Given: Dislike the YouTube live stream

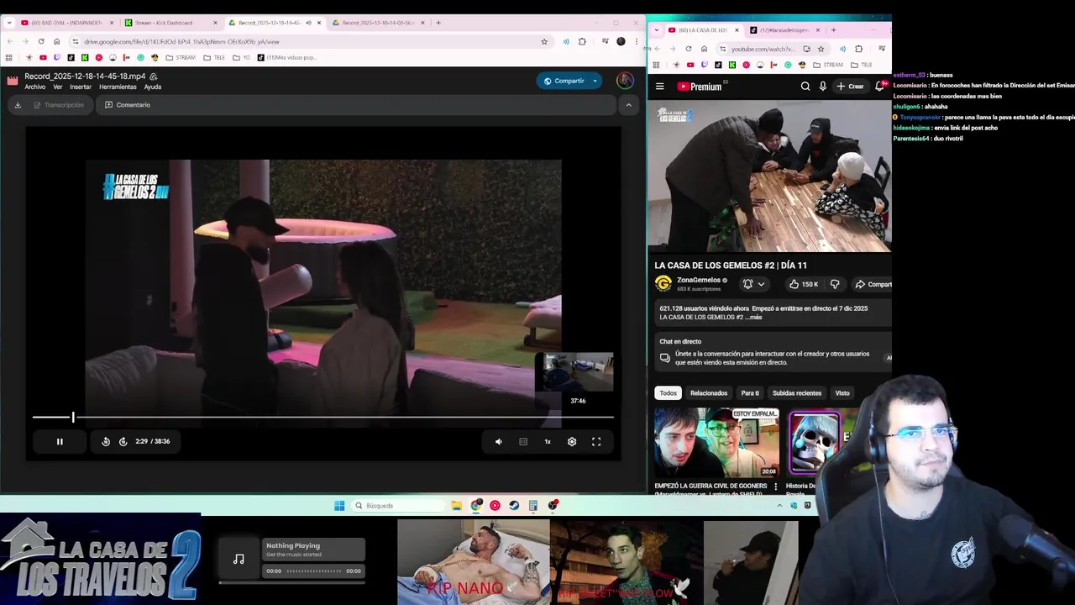Looking at the screenshot, I should pos(835,284).
